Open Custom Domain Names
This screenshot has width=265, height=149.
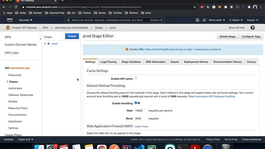[x=21, y=45]
